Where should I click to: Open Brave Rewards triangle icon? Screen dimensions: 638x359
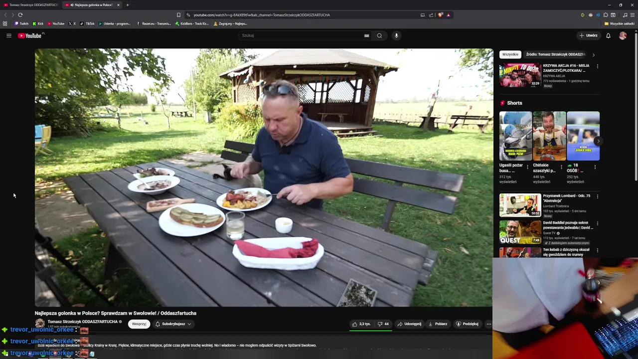tap(448, 15)
